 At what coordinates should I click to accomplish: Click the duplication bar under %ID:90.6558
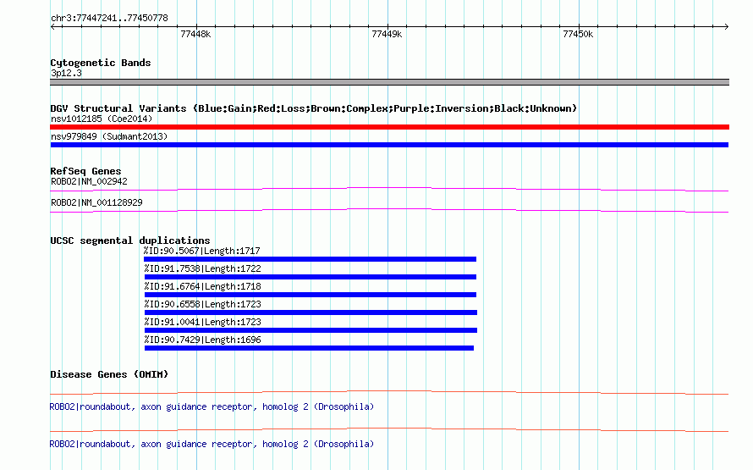[311, 312]
